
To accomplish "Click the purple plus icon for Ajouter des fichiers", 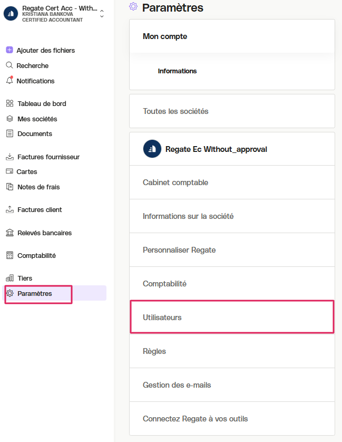I will coord(9,50).
